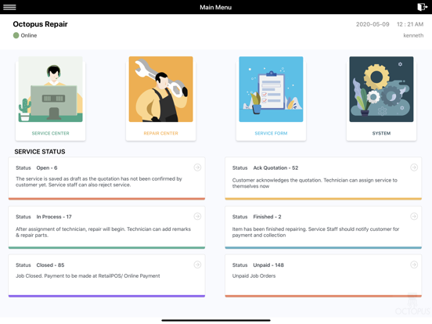Open the hamburger menu
This screenshot has height=324, width=432.
click(9, 7)
